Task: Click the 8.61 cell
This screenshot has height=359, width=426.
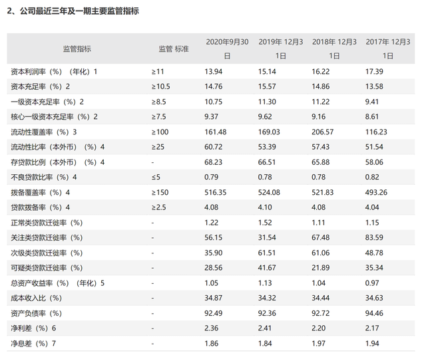Action: coord(372,117)
